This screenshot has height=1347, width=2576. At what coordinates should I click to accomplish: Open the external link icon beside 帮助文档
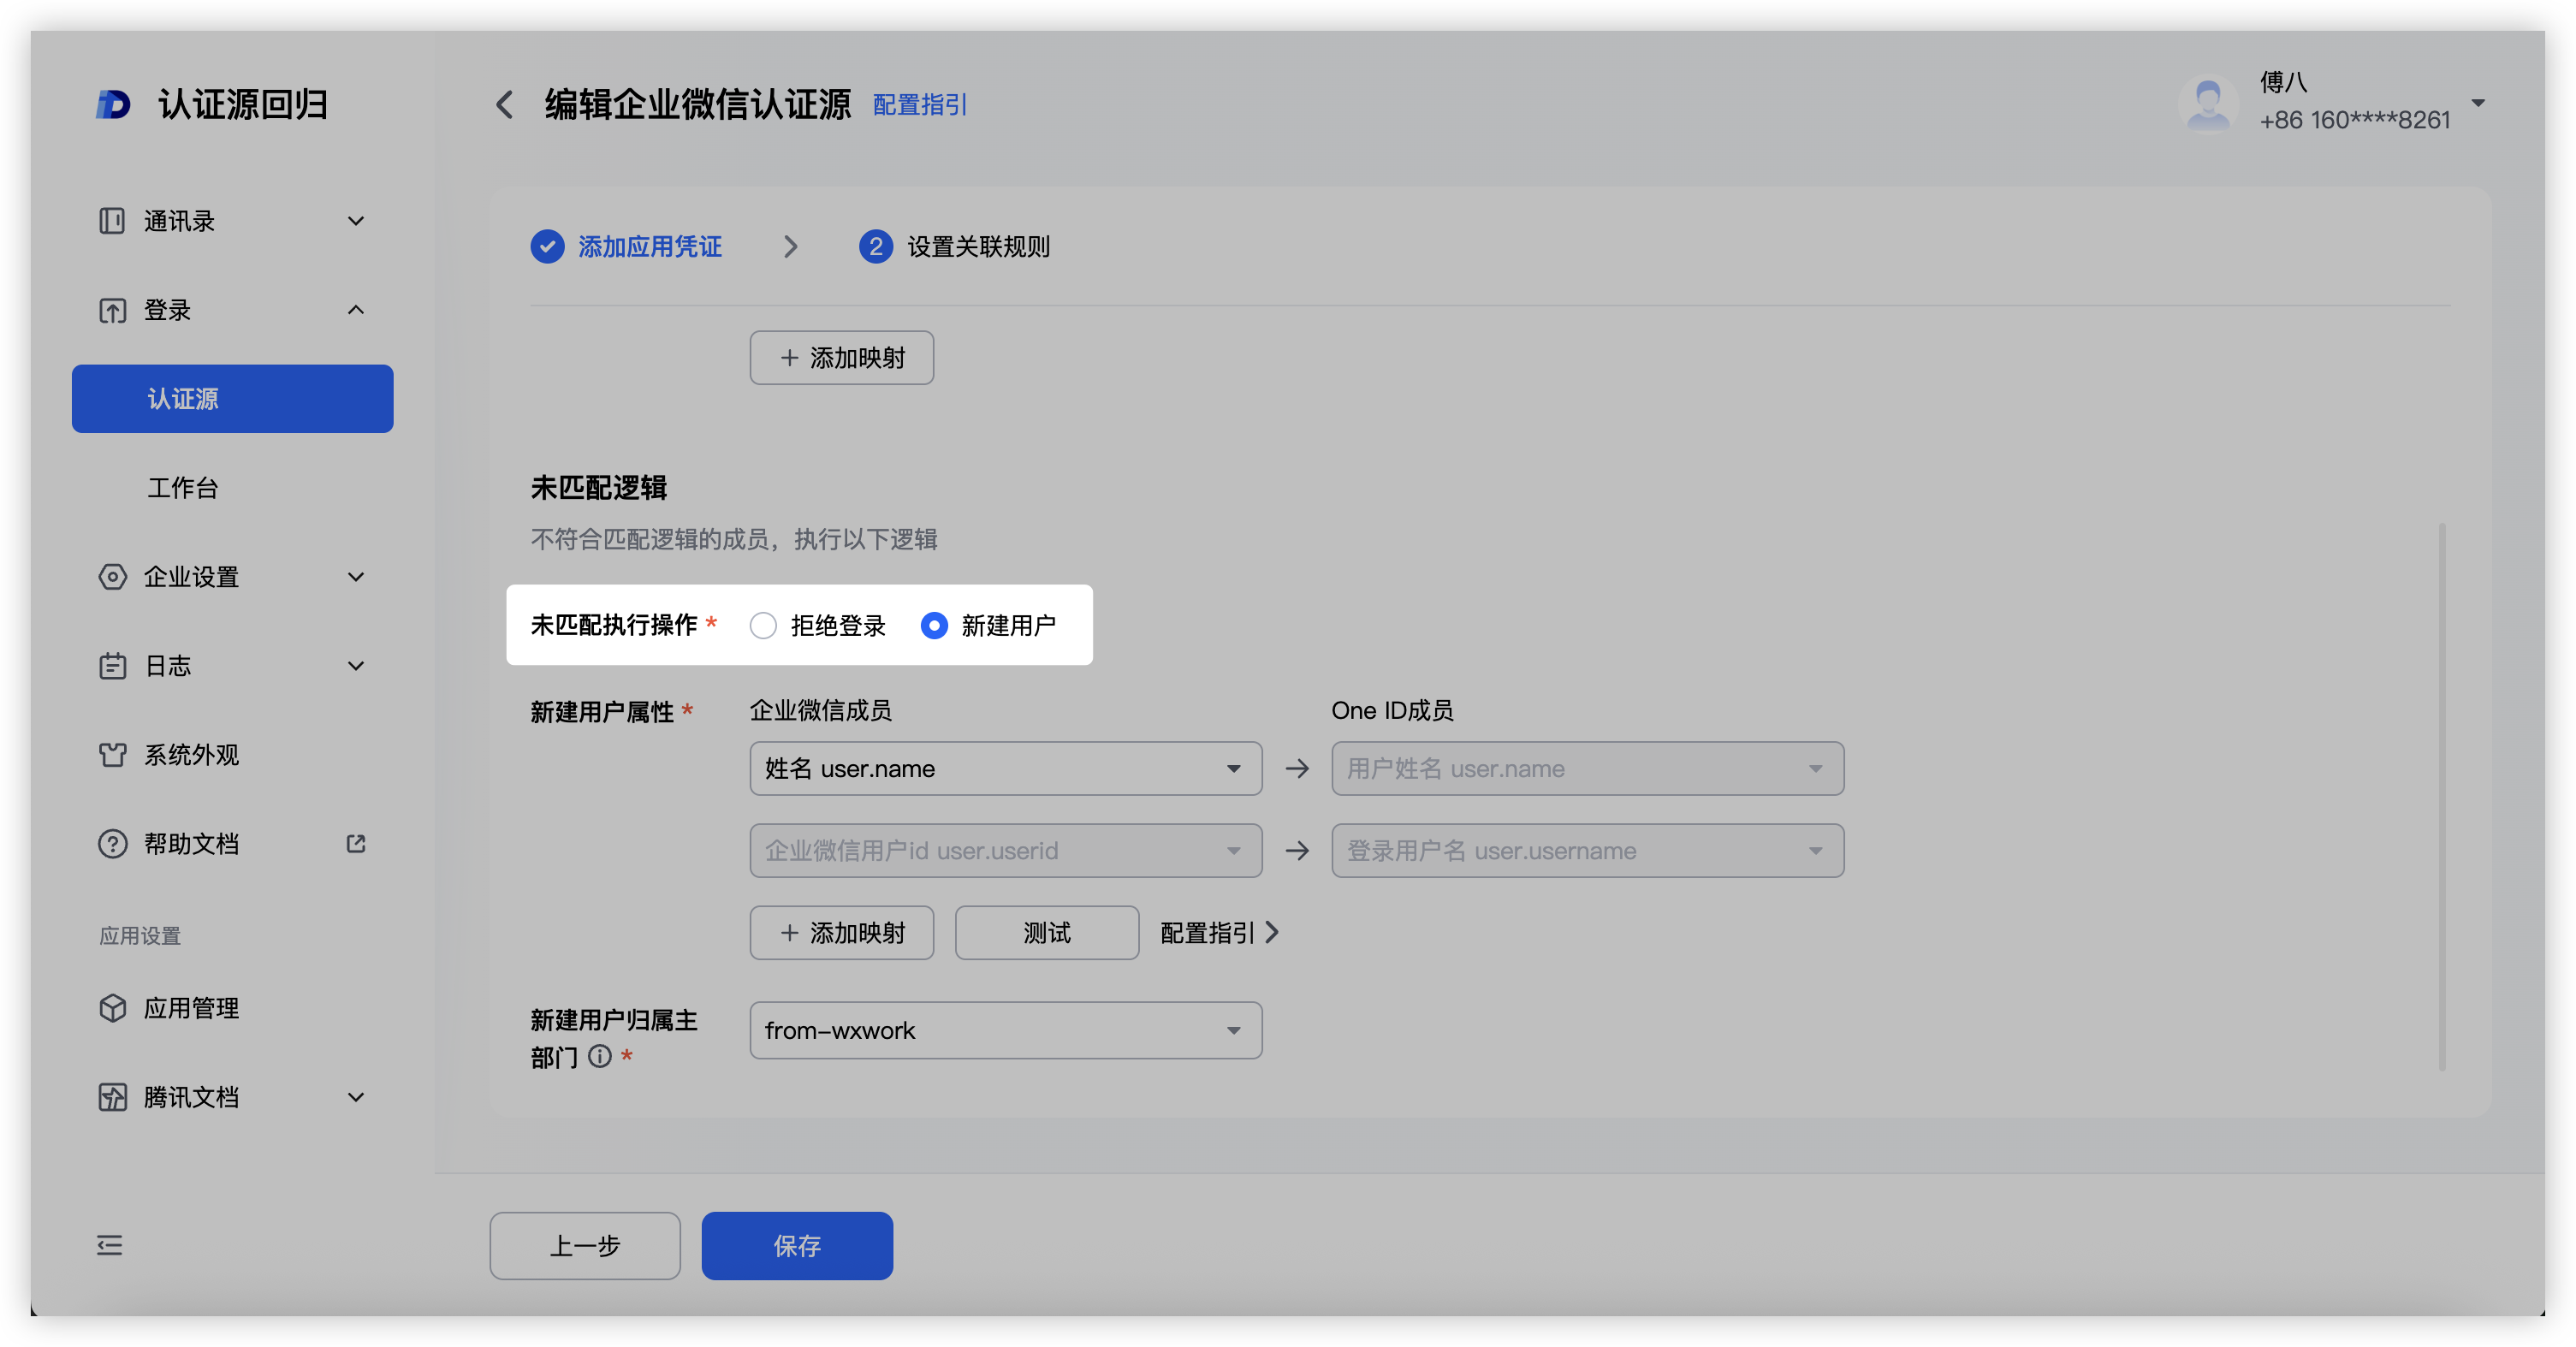[x=356, y=844]
